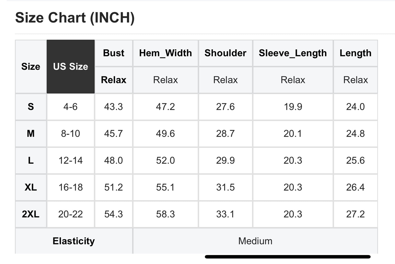Select the 2XL size row label

pos(31,214)
